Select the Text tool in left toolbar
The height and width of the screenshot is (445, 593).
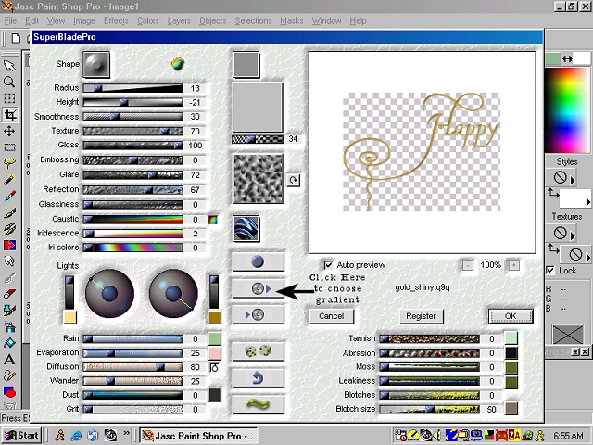[x=9, y=359]
